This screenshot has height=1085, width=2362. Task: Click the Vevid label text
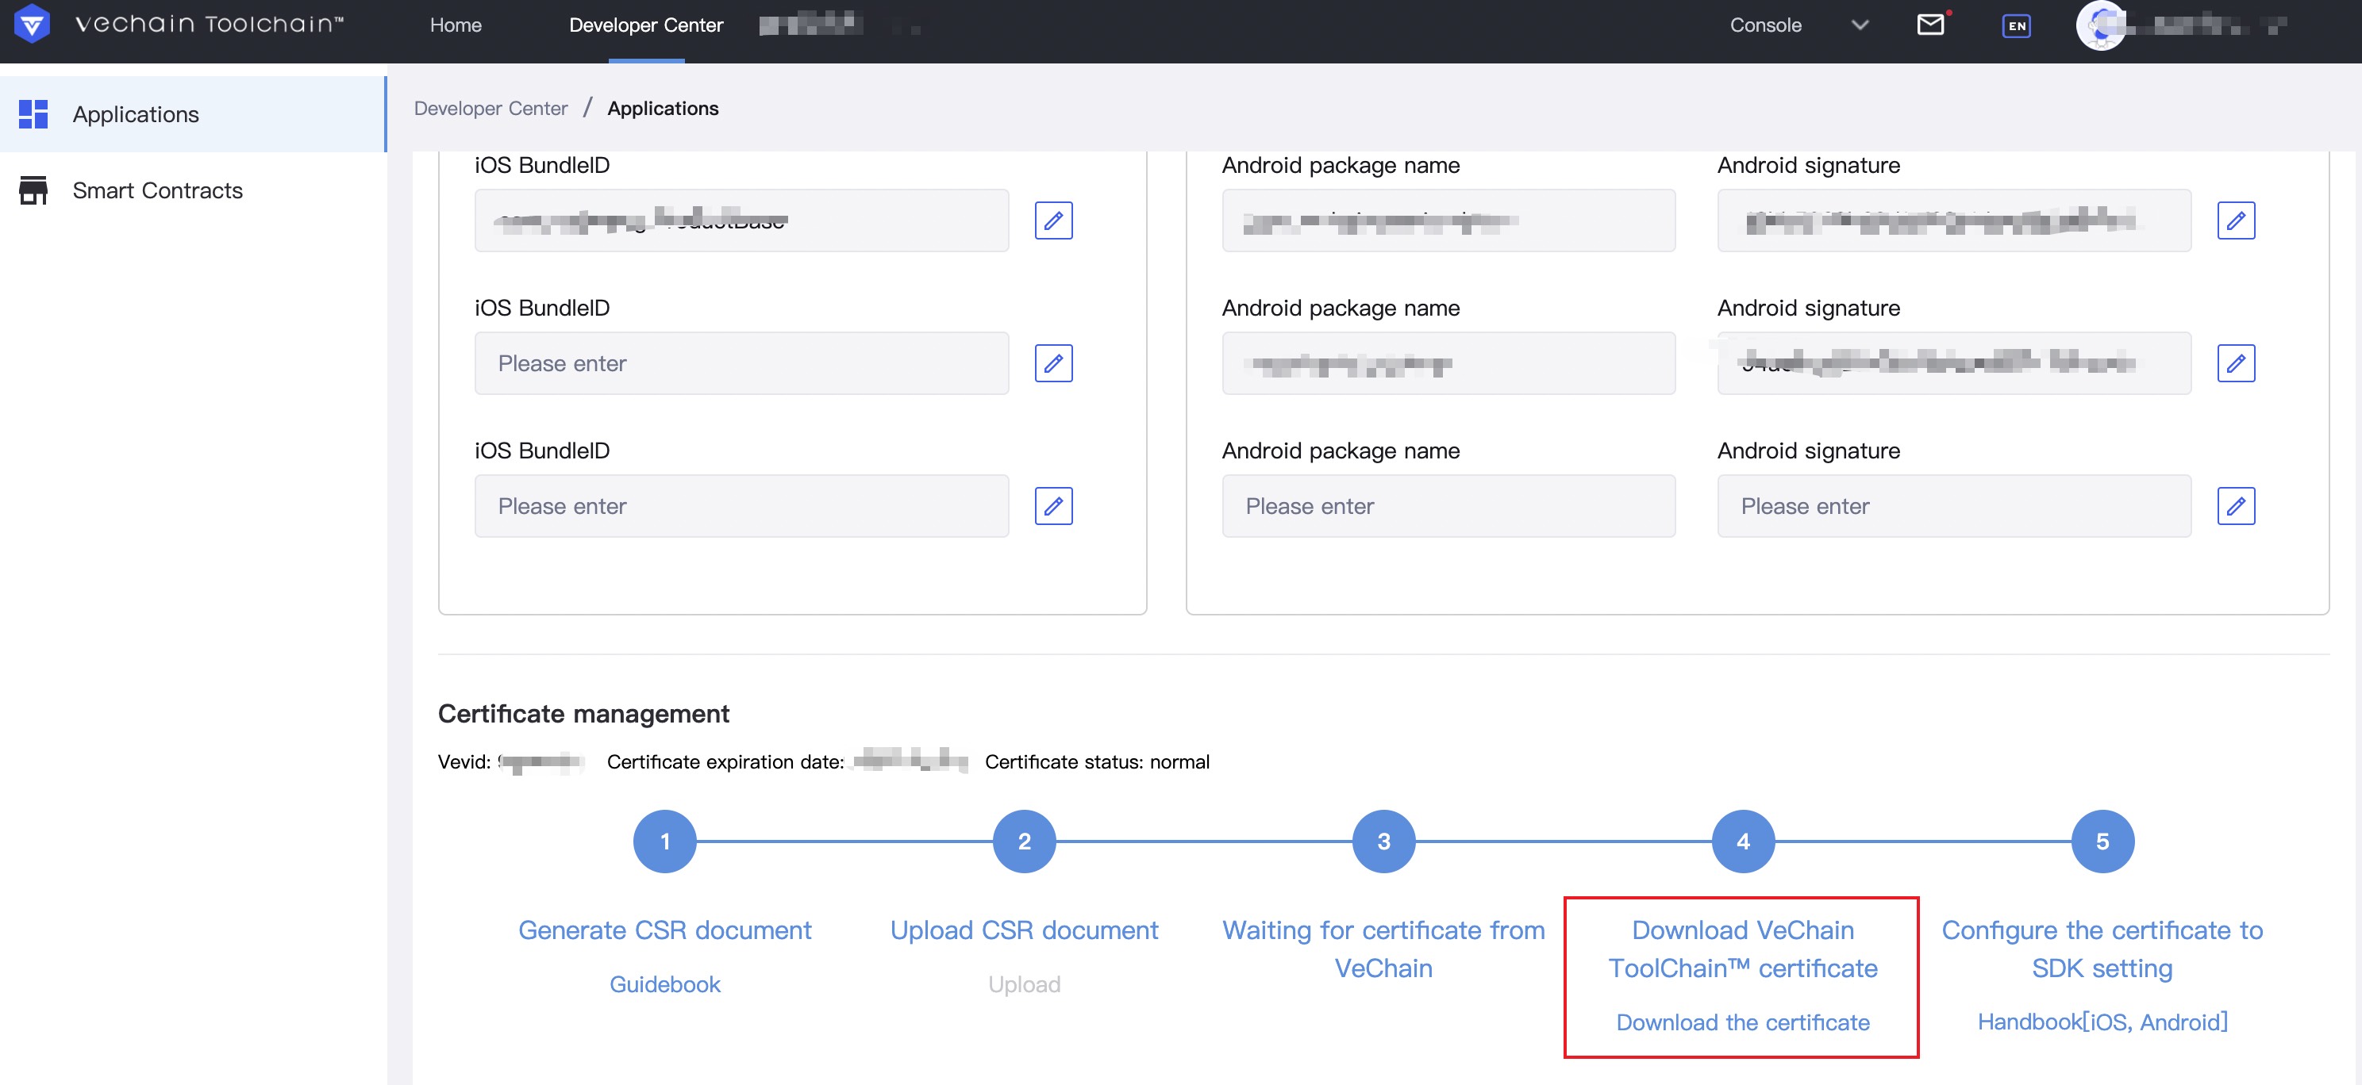click(x=464, y=762)
